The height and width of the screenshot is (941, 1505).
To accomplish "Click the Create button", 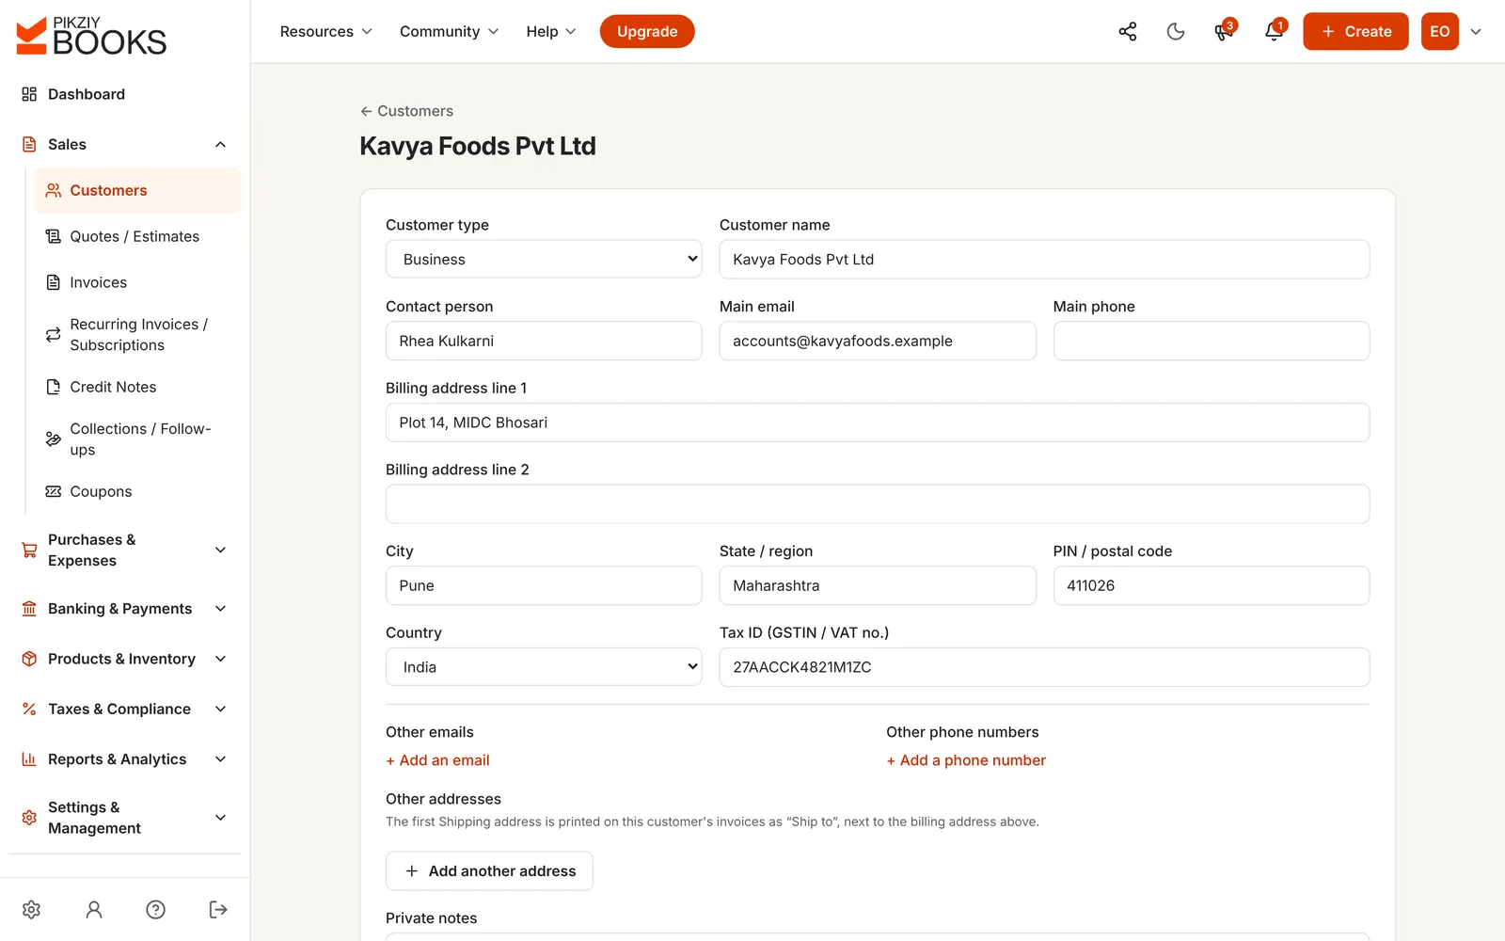I will [x=1355, y=32].
